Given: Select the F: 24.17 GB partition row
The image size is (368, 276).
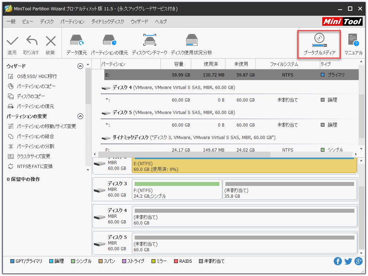Looking at the screenshot, I should 232,149.
